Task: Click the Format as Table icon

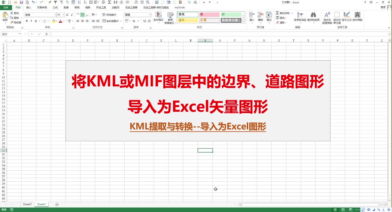Action: [x=170, y=17]
